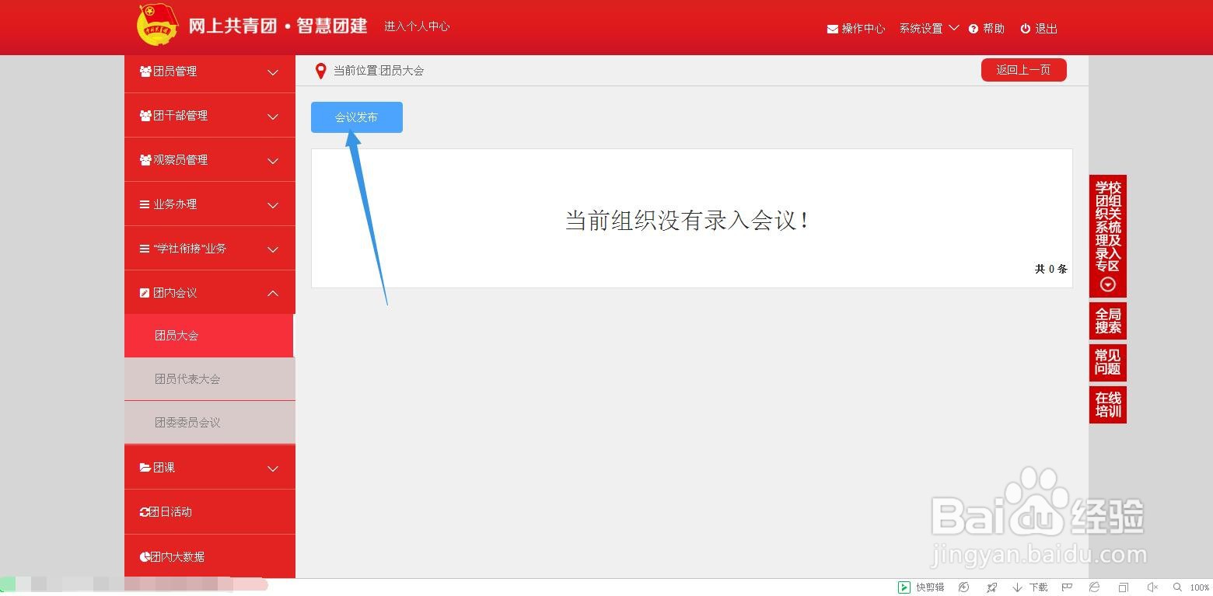The image size is (1213, 596).
Task: Go to 进入个人中心
Action: (416, 26)
